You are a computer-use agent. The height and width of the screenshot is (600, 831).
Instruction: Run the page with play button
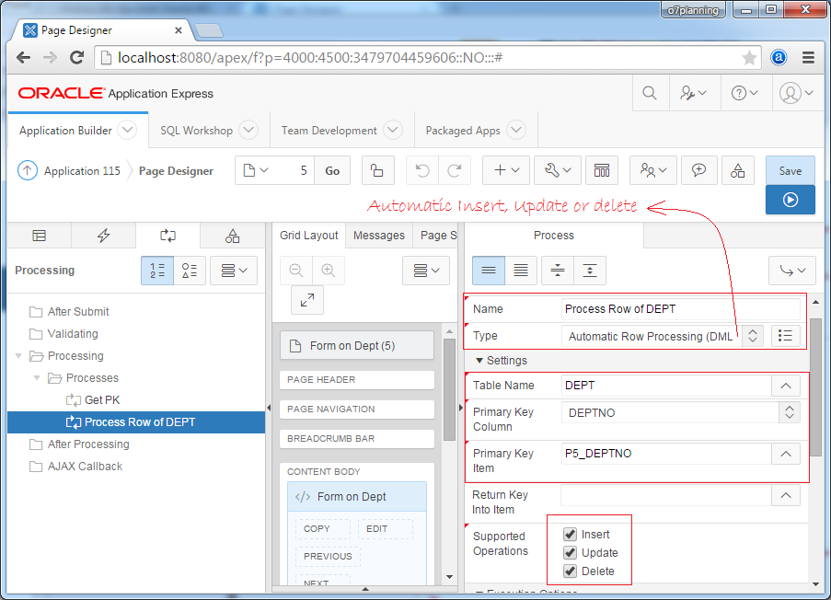[791, 200]
